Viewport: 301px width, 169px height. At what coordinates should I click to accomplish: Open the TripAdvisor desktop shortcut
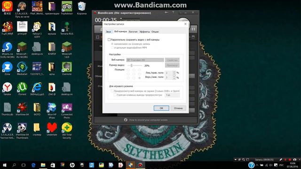(x=67, y=8)
